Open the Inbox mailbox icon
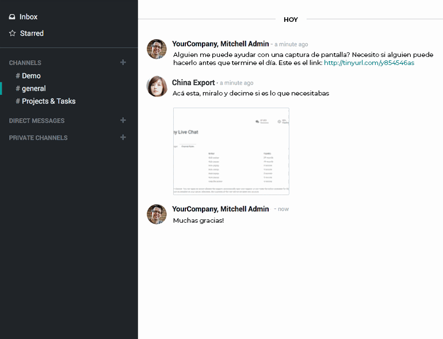Image resolution: width=443 pixels, height=339 pixels. pos(12,17)
